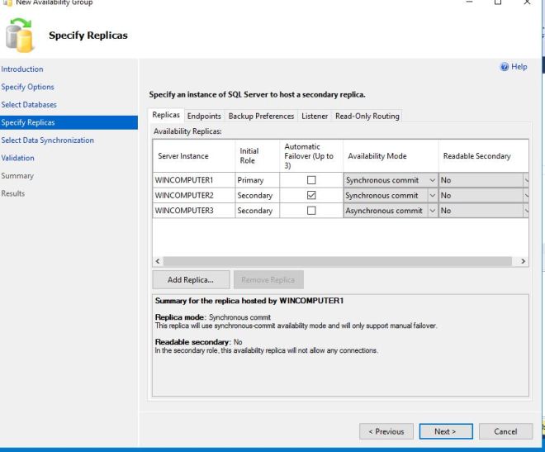This screenshot has height=452, width=545.
Task: Click the Add Replica button
Action: click(191, 280)
